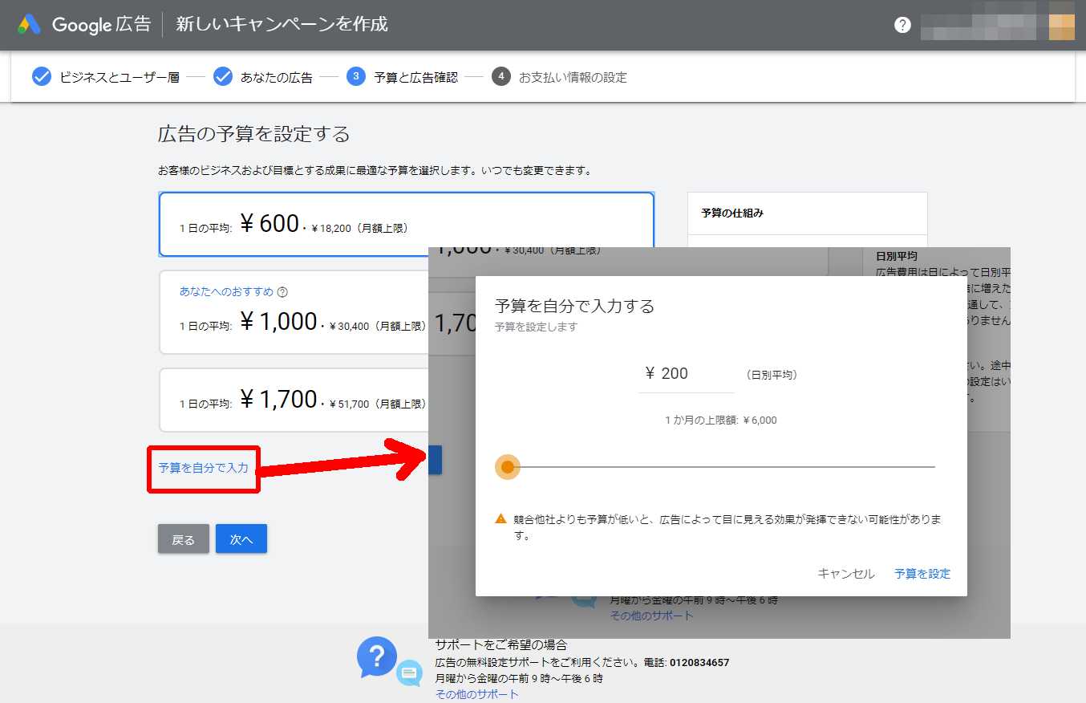Confirm with 予算を設定 in dialog
The width and height of the screenshot is (1086, 703).
point(922,574)
